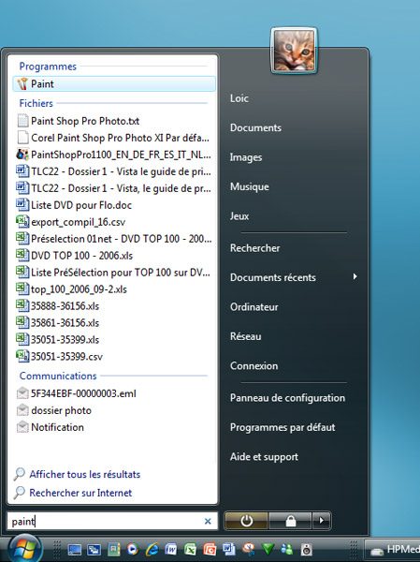Open Ordinateur
Viewport: 420px width, 562px height.
253,307
